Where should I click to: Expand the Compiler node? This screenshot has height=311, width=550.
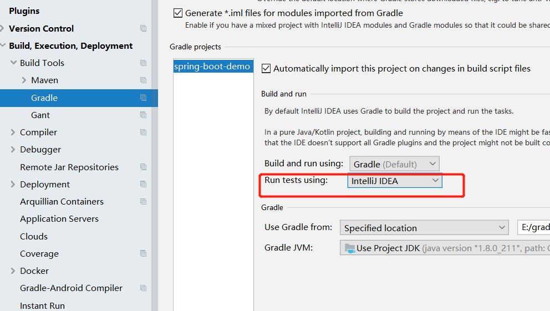pos(13,132)
